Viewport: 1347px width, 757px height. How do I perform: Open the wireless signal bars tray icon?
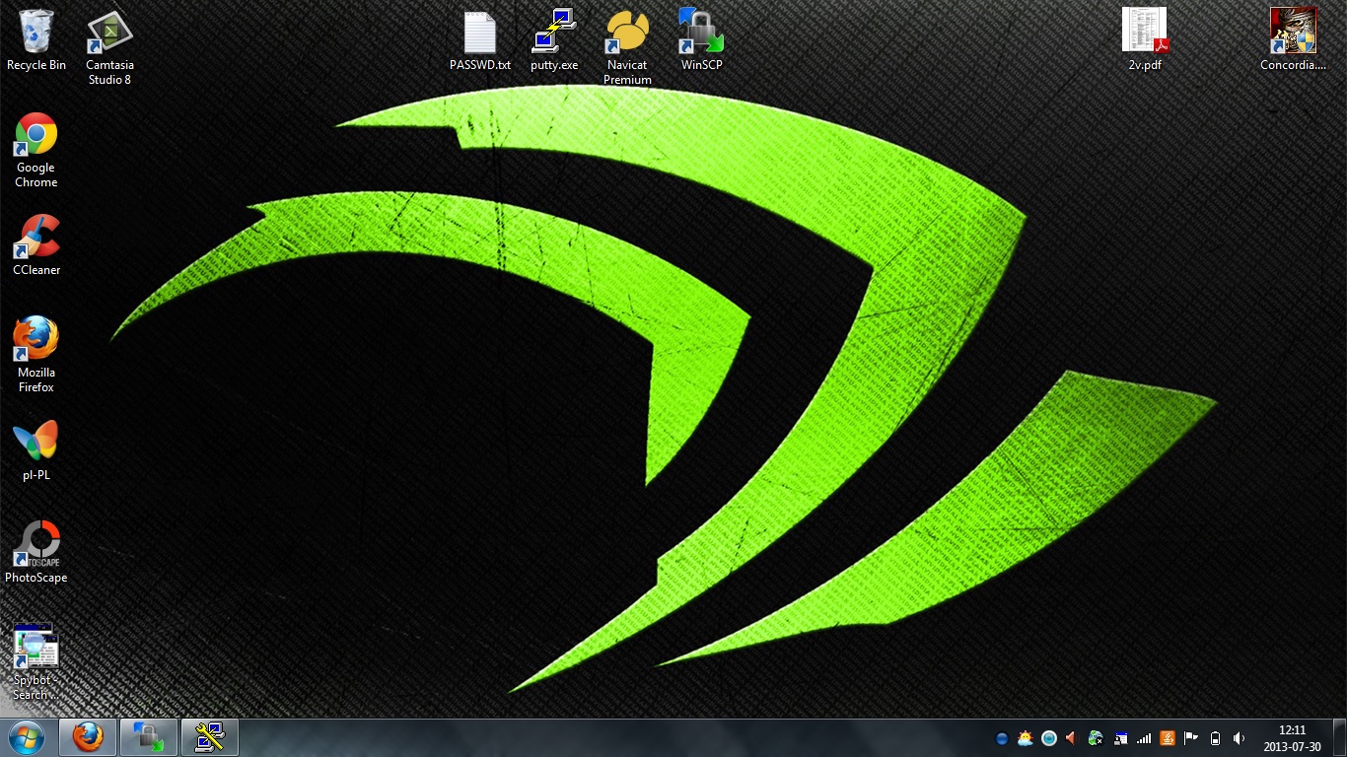[x=1144, y=738]
